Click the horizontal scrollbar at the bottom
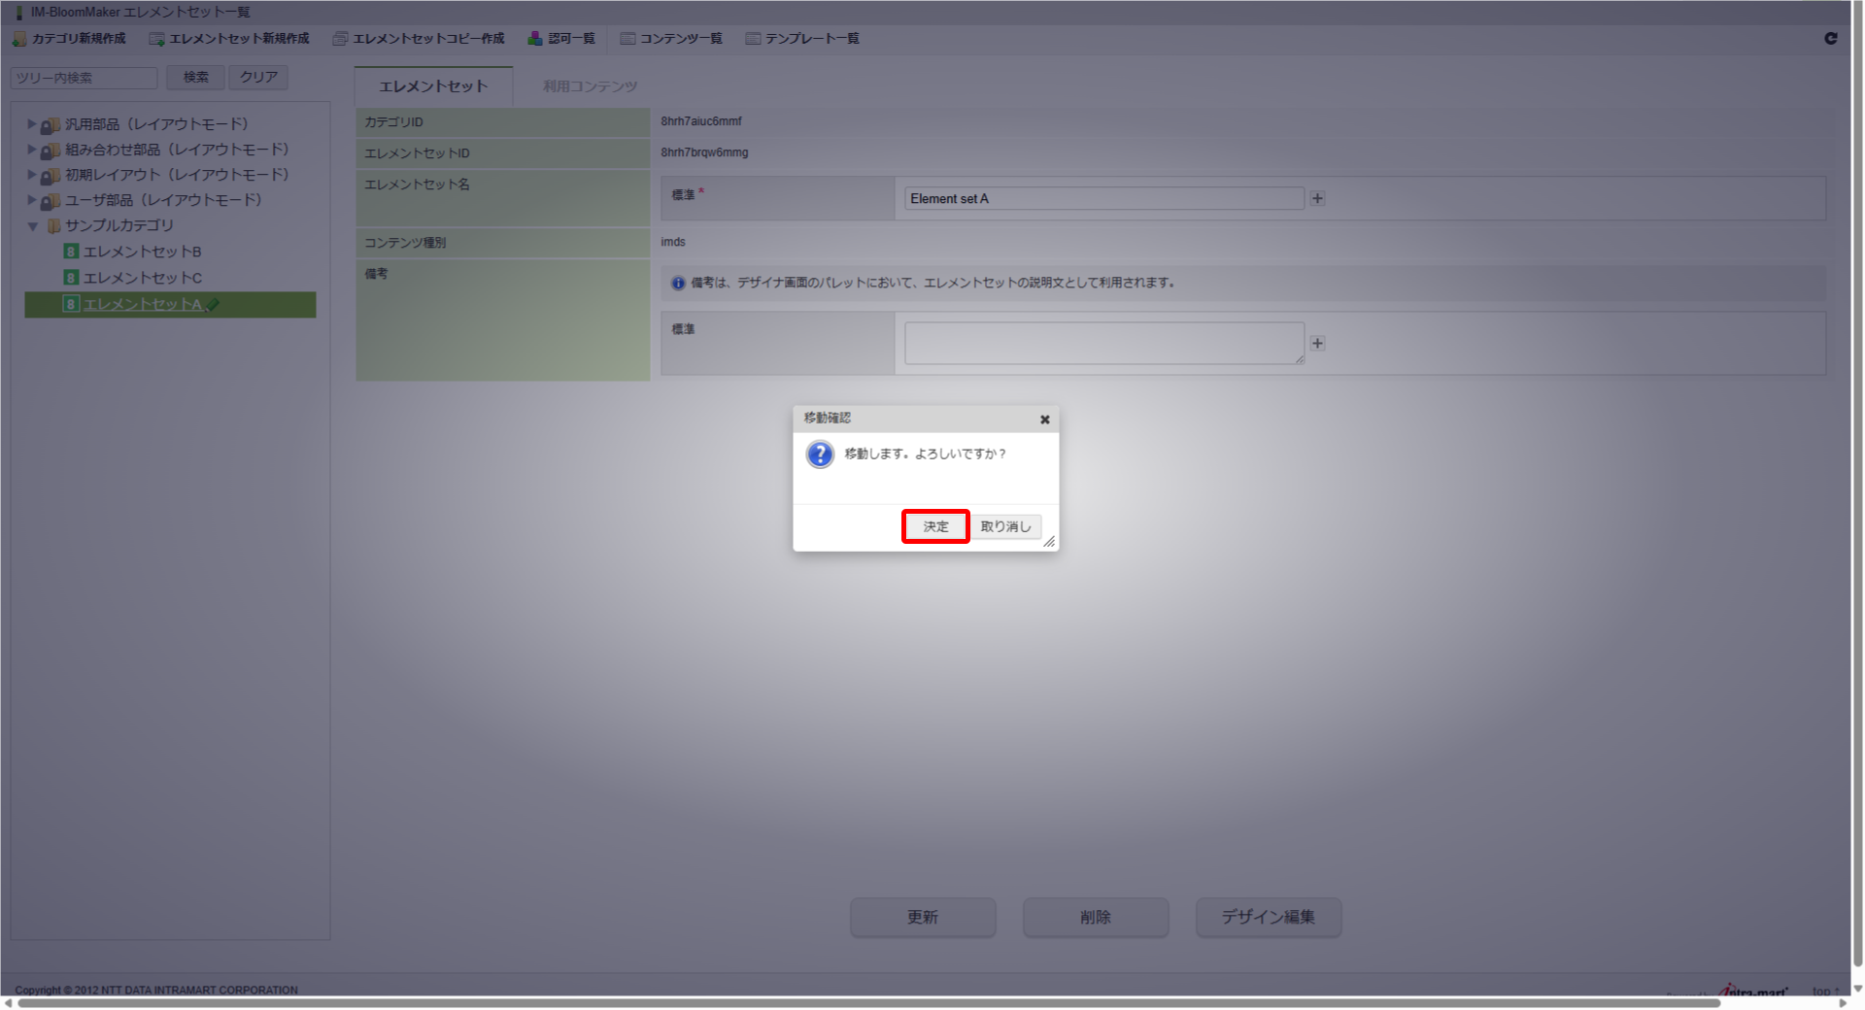Image resolution: width=1865 pixels, height=1010 pixels. point(869,1003)
